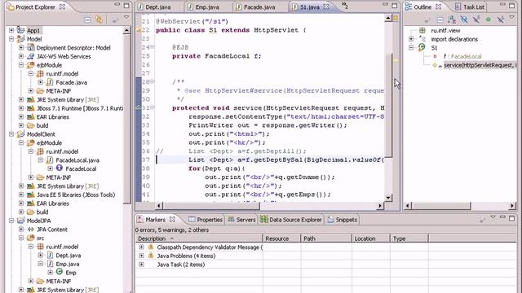
Task: Open Project Explorer view menu triangle
Action: tap(126, 18)
